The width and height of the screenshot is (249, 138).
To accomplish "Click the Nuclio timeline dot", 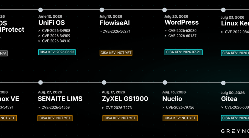I will click(x=165, y=82).
